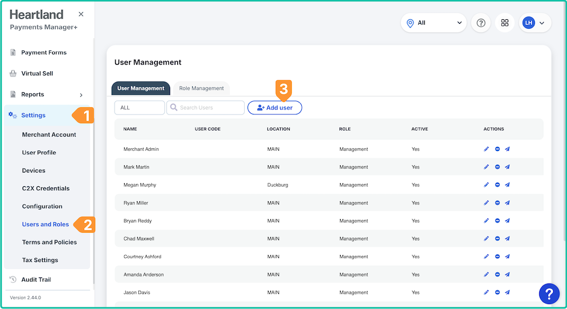Click minus circle icon for Mark Martin
This screenshot has height=309, width=567.
coord(497,167)
